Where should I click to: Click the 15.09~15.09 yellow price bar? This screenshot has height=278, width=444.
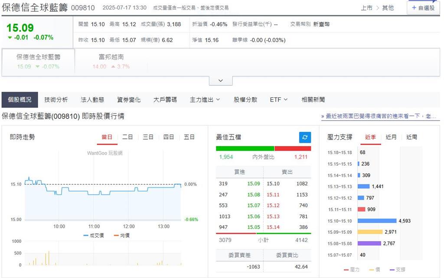pos(370,232)
